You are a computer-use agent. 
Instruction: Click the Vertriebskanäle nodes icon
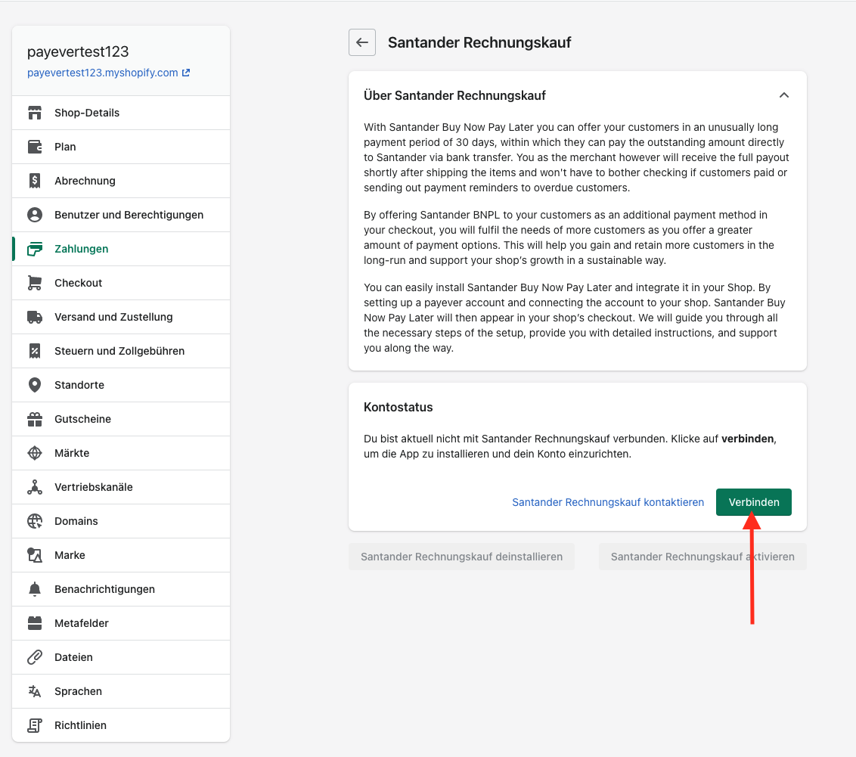[x=35, y=487]
